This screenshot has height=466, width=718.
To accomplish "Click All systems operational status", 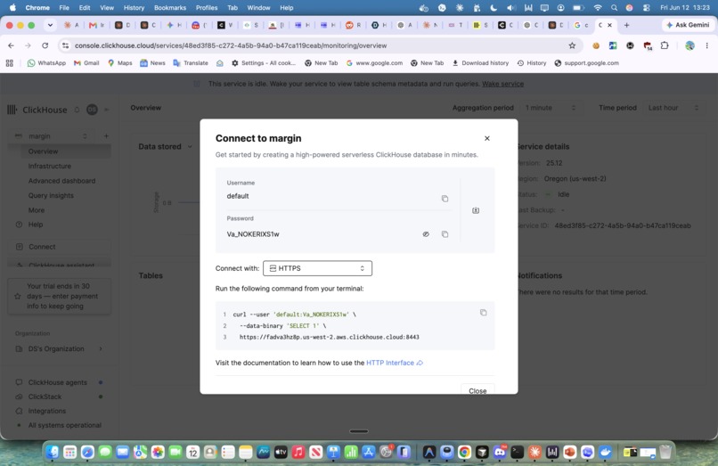I will point(64,425).
